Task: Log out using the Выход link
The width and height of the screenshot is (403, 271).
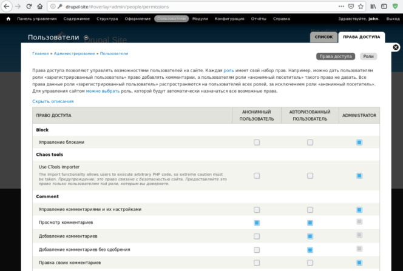Action: click(x=393, y=19)
